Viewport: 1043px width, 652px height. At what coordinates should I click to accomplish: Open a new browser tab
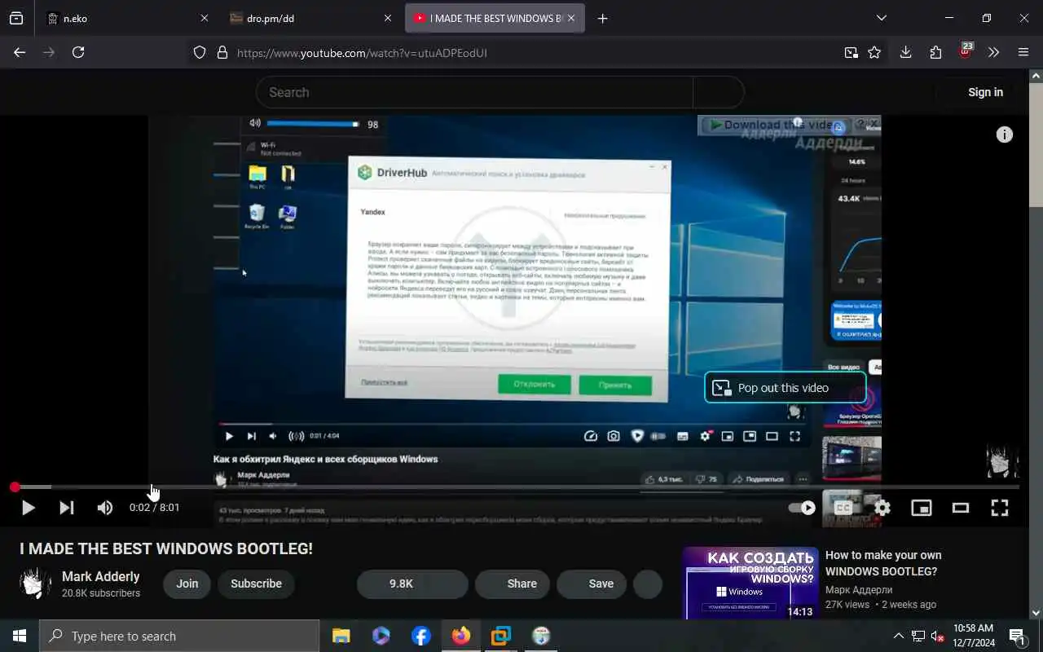tap(602, 18)
